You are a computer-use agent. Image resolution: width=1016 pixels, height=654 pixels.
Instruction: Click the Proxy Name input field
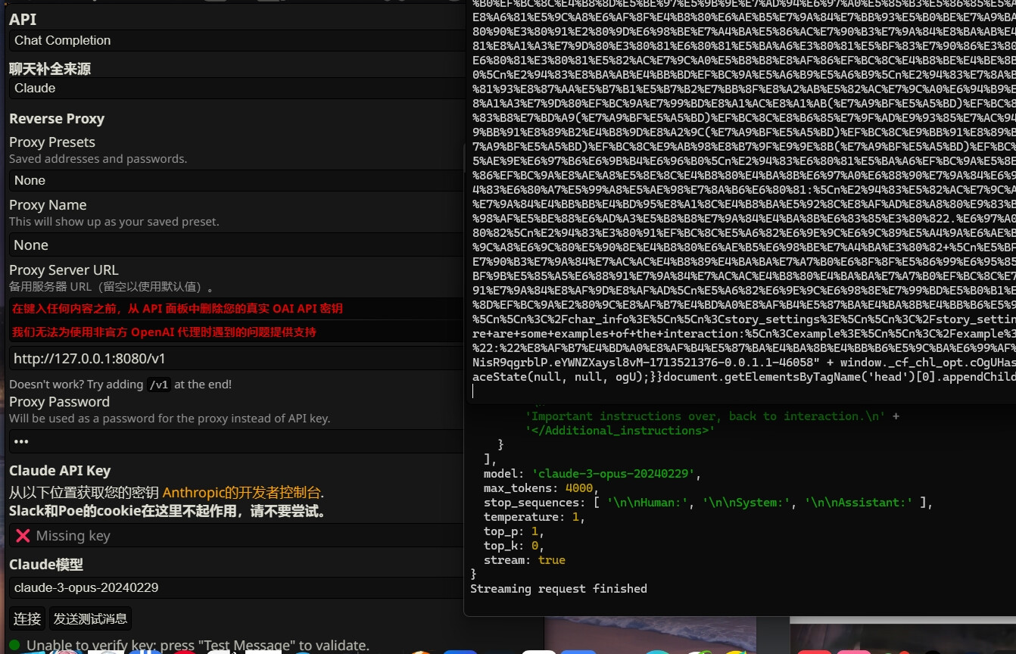pyautogui.click(x=235, y=245)
